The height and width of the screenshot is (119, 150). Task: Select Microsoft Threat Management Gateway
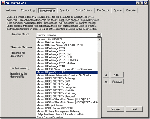coord(67,111)
